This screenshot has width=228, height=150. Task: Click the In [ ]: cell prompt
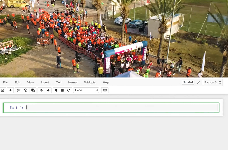coord(17,108)
